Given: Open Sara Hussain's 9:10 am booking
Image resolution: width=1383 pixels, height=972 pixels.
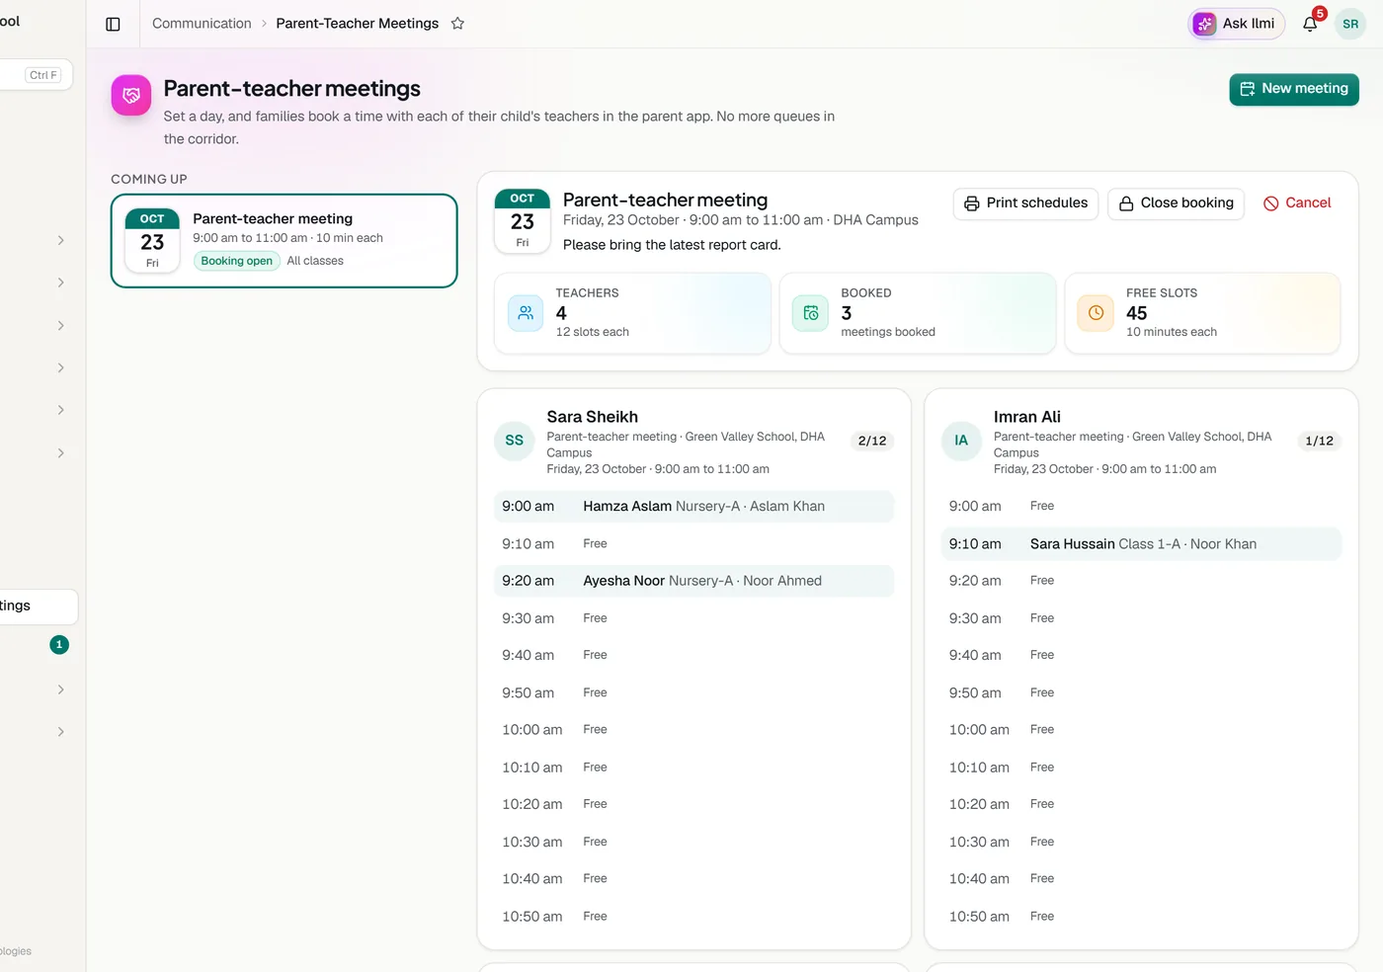Looking at the screenshot, I should (1141, 544).
